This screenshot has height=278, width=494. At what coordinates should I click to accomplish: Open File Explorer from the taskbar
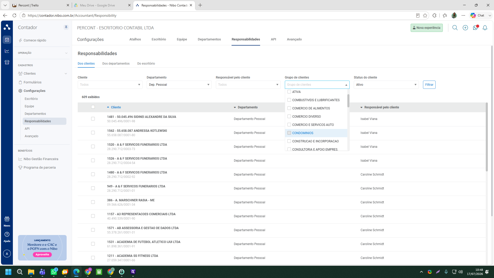[31, 272]
